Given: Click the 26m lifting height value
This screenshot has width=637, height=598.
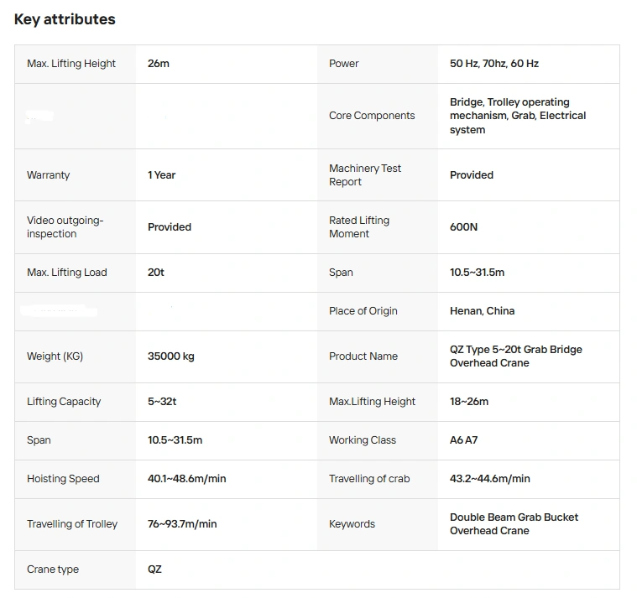Looking at the screenshot, I should click(x=159, y=64).
